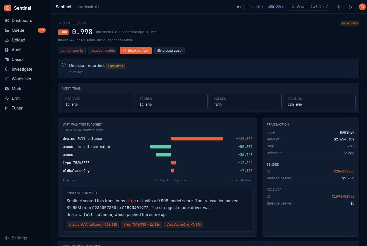Image resolution: width=367 pixels, height=246 pixels.
Task: Click the Sentinel shield logo icon
Action: pos(8,8)
